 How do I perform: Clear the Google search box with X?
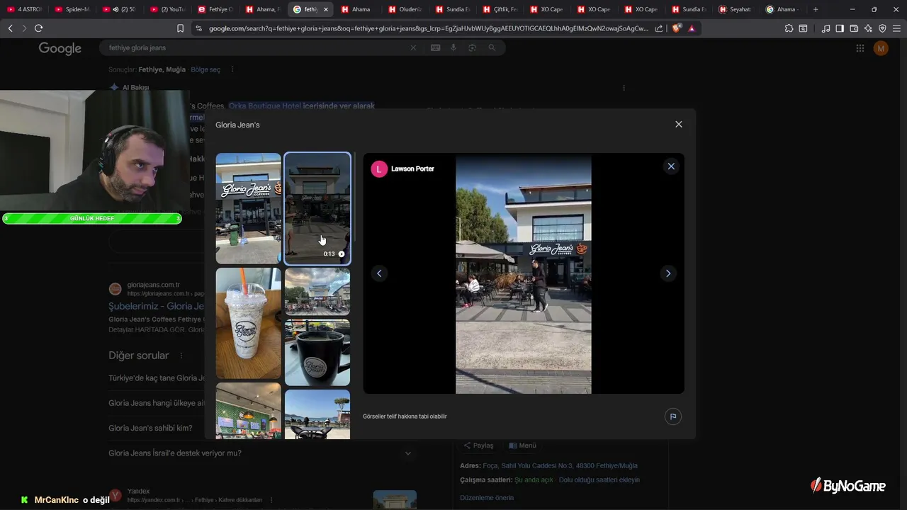click(413, 47)
